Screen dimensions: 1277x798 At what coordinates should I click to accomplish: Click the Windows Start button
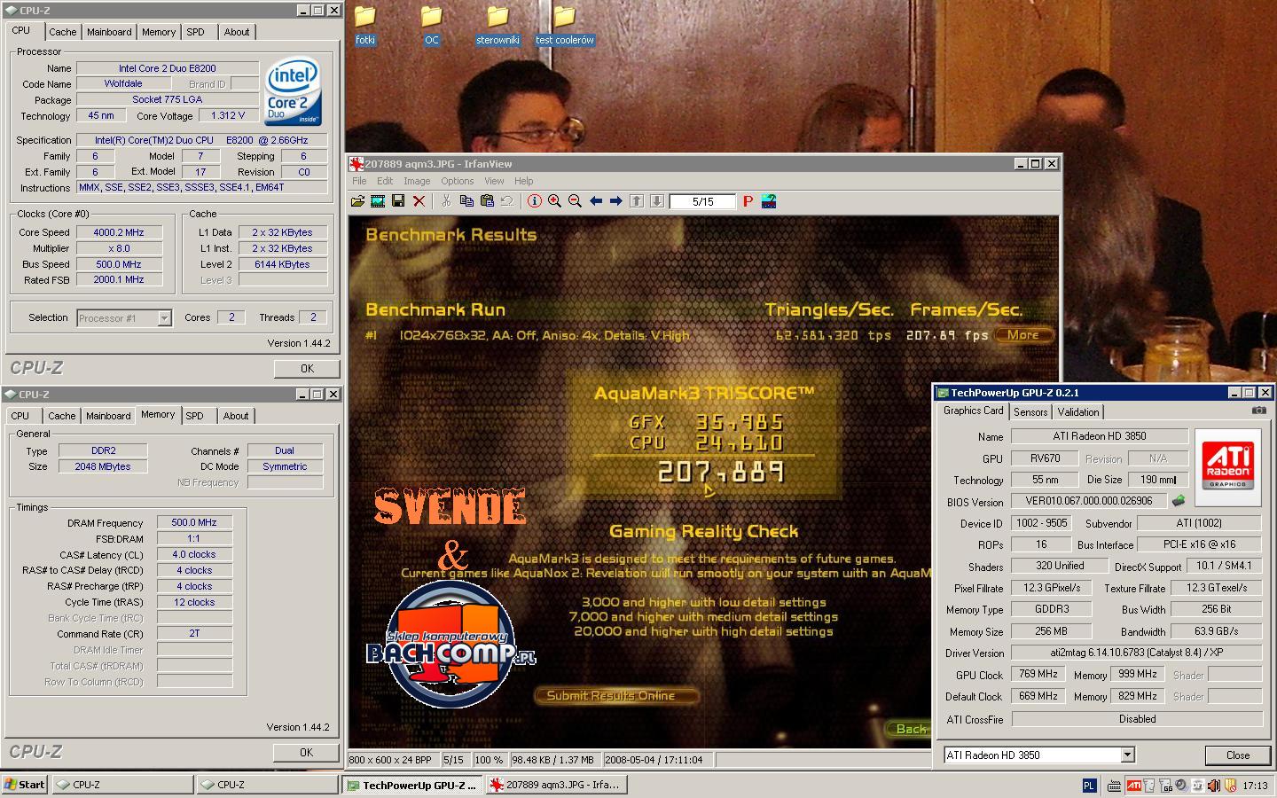[25, 785]
